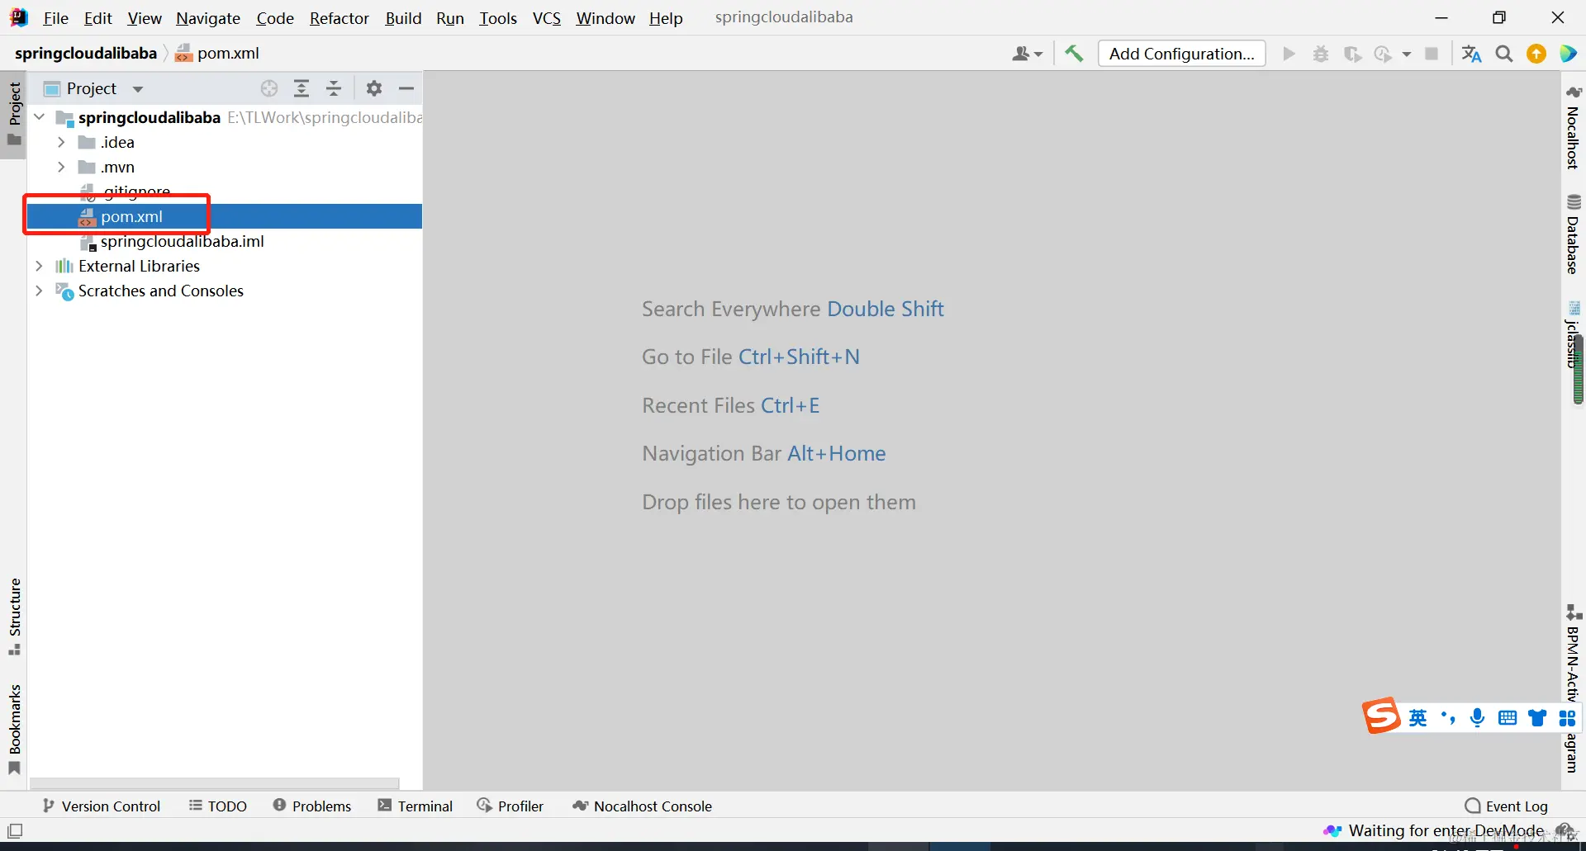Click the Sogou soft keyboard icon

[x=1508, y=717]
